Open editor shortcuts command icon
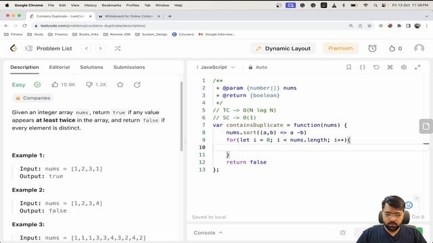 click(x=390, y=67)
